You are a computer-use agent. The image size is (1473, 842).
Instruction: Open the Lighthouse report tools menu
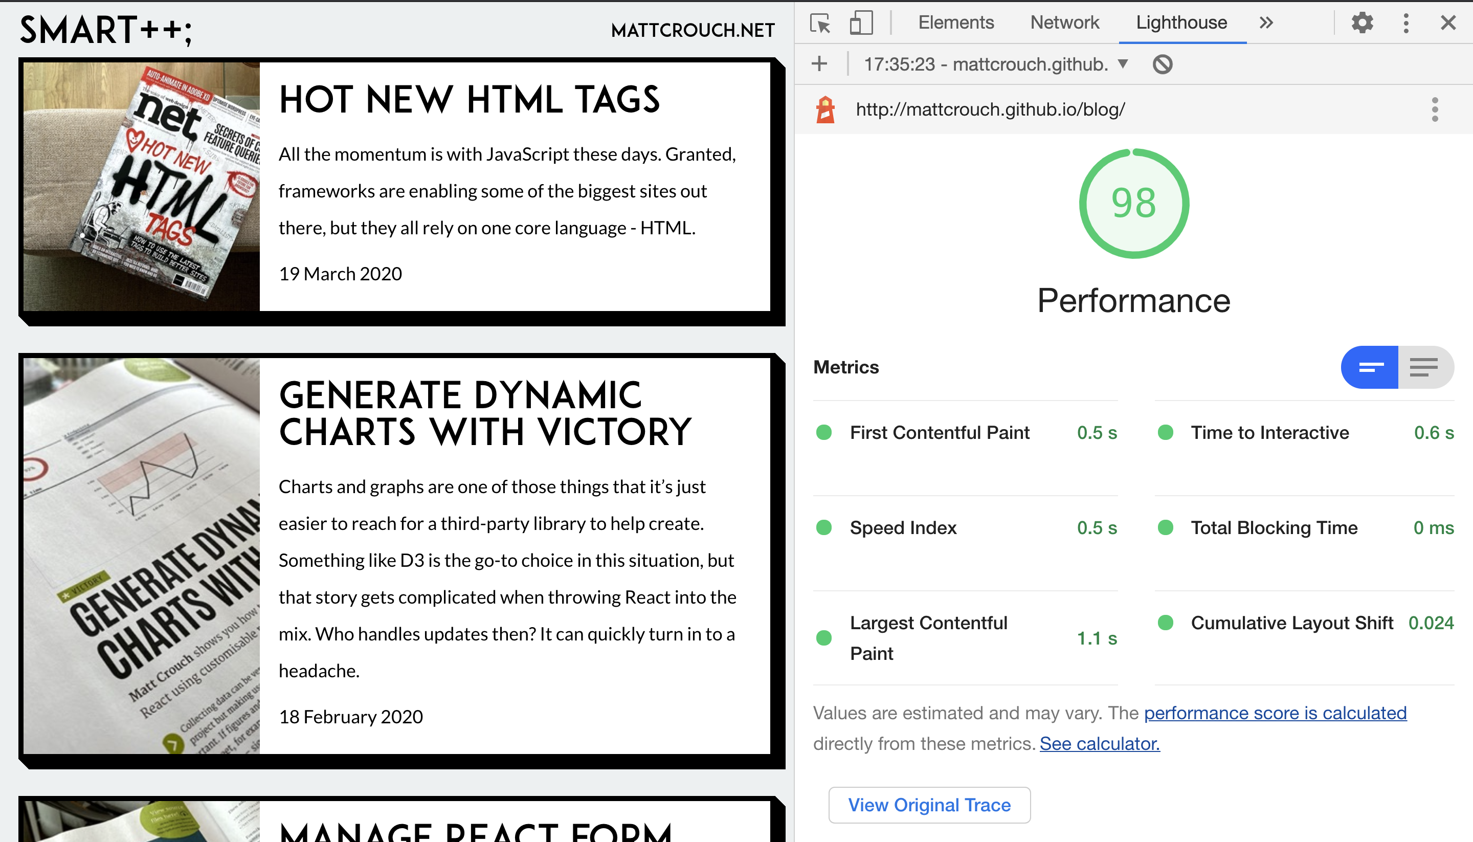[1435, 109]
